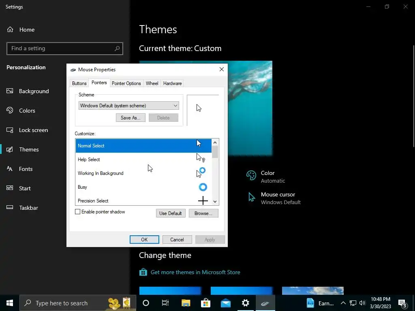
Task: Click the search magnifier in Find a setting
Action: point(117,49)
